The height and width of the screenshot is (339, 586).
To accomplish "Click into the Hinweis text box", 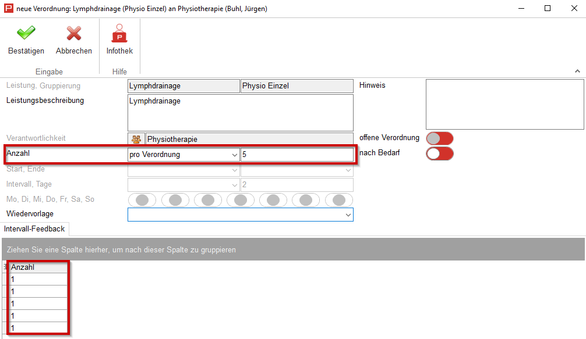I will tap(504, 105).
